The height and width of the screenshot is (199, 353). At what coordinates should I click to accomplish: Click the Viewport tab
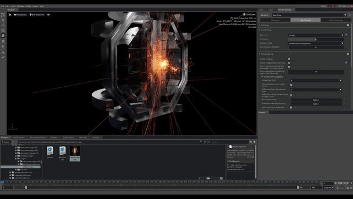(x=11, y=10)
